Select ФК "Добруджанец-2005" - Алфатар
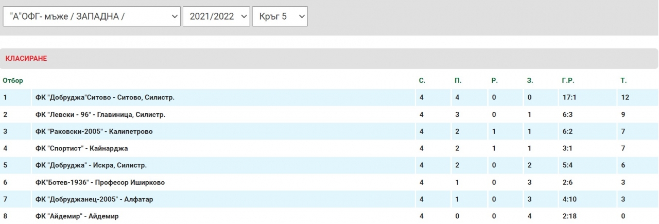Image resolution: width=659 pixels, height=224 pixels. [94, 199]
